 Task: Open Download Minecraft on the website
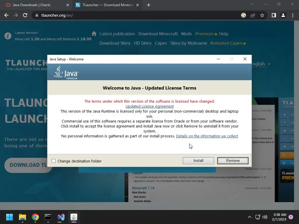coord(158,34)
